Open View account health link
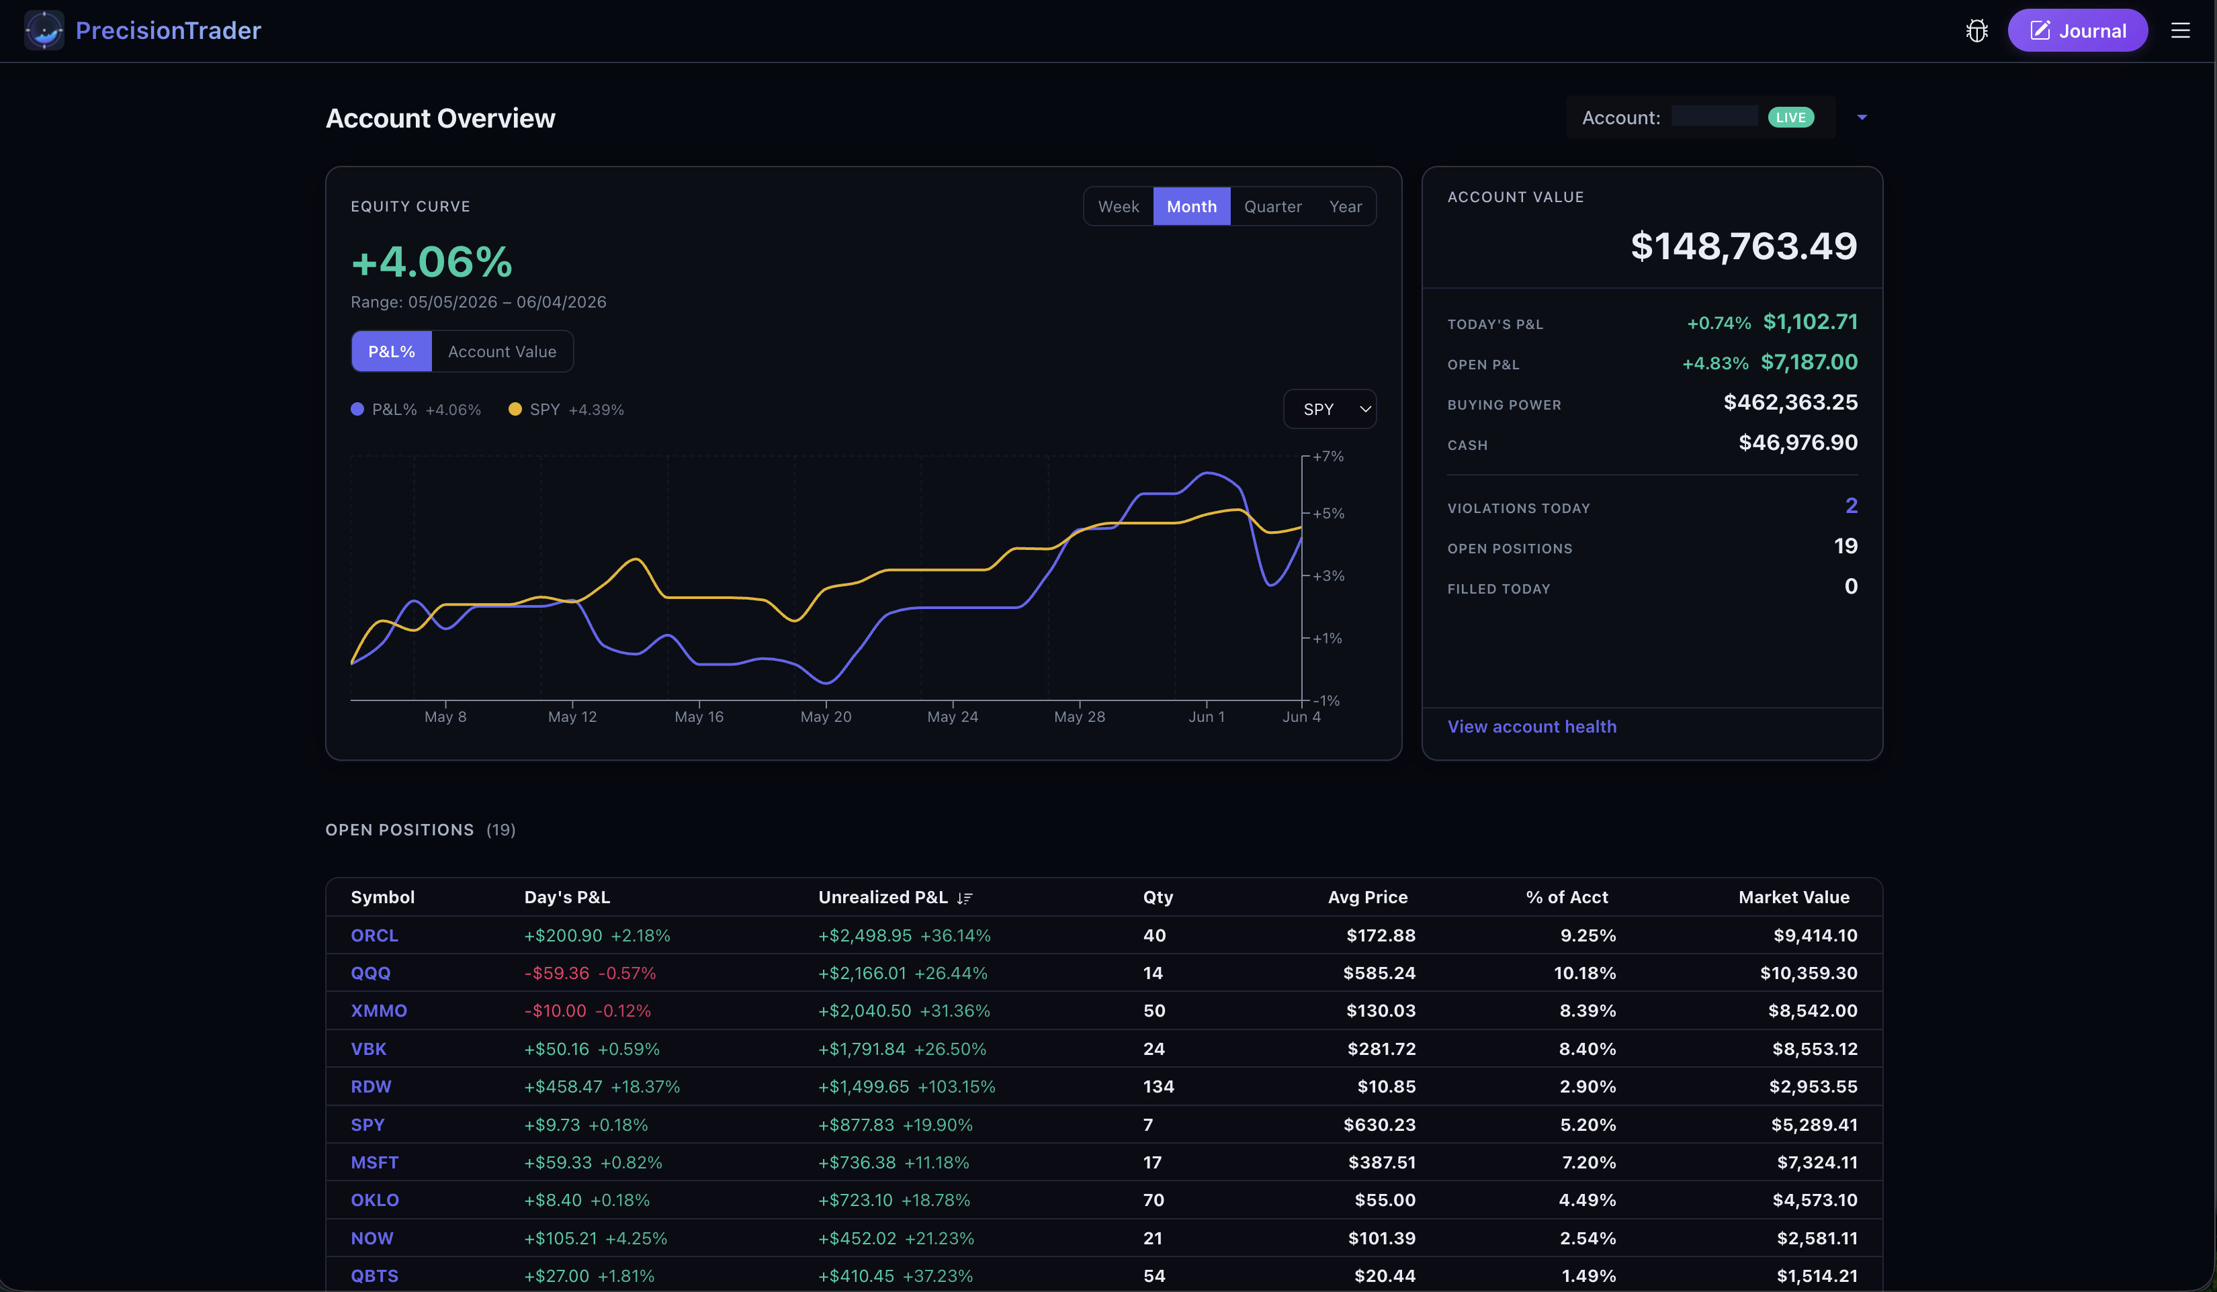 1532,727
